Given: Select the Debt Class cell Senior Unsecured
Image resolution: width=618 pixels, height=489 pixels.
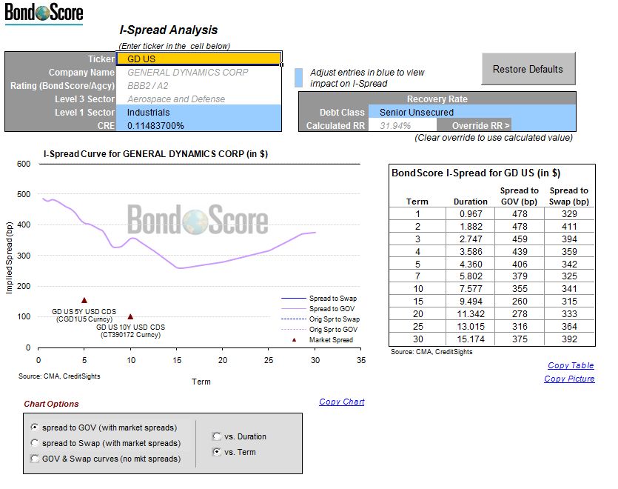Looking at the screenshot, I should 471,112.
